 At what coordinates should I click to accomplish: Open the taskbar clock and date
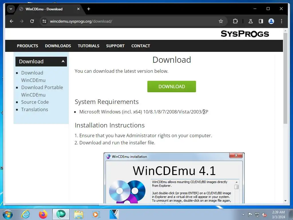(x=278, y=215)
